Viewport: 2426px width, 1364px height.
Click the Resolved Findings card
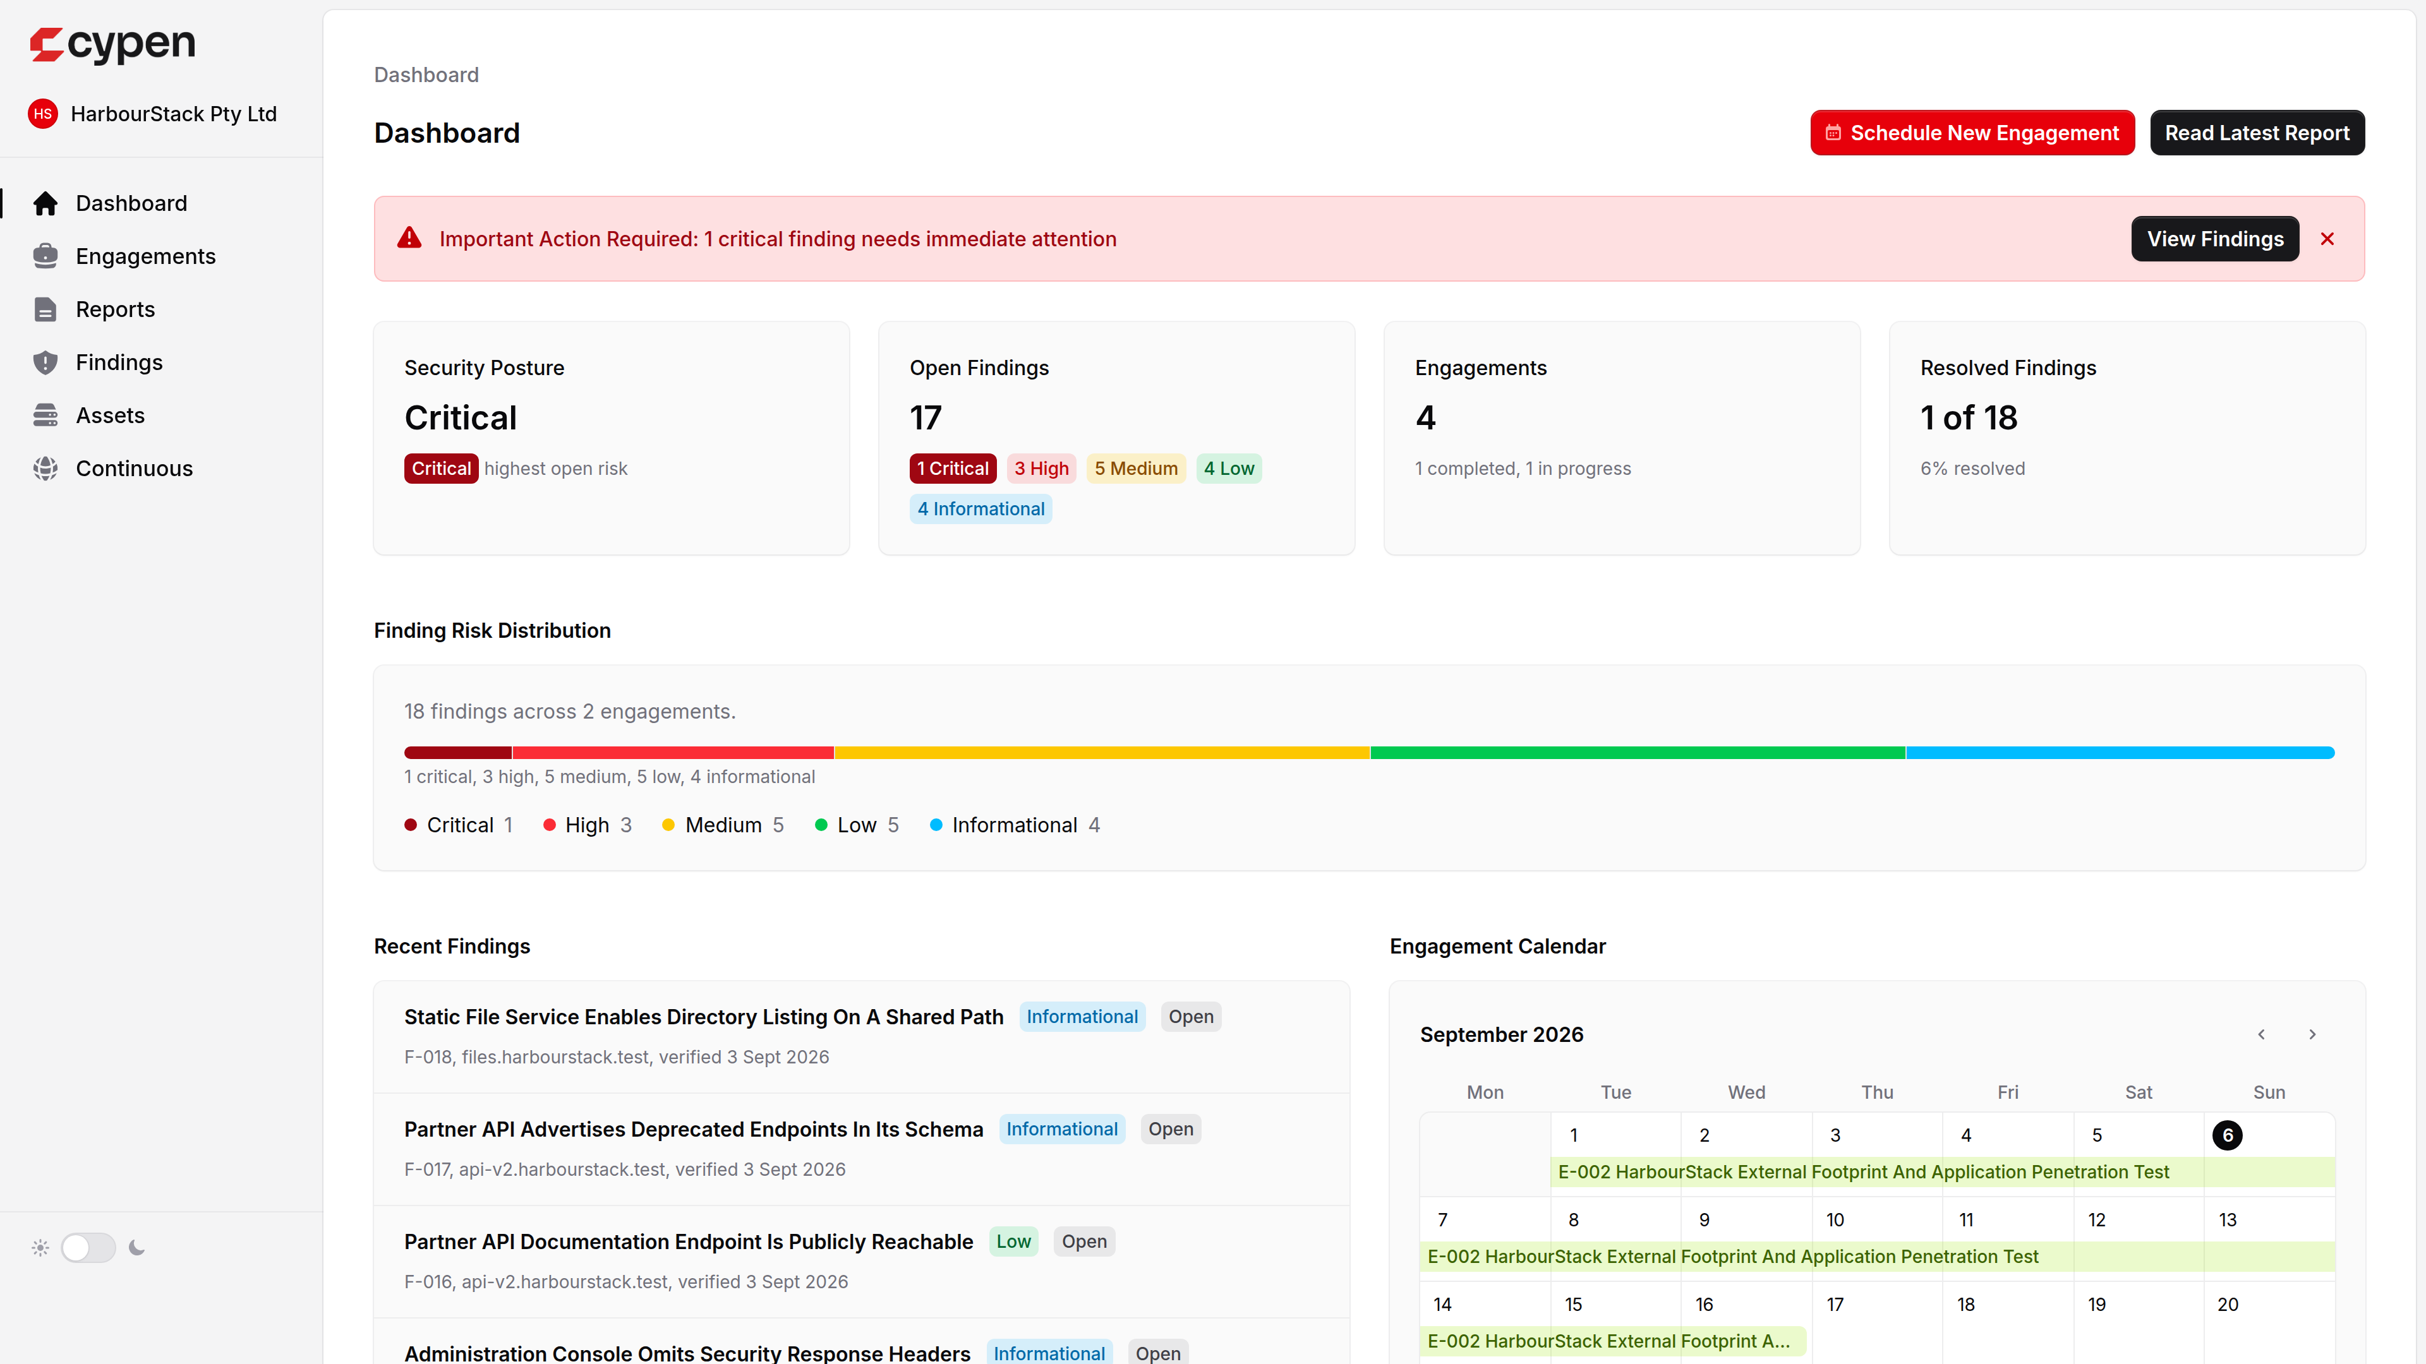2127,439
